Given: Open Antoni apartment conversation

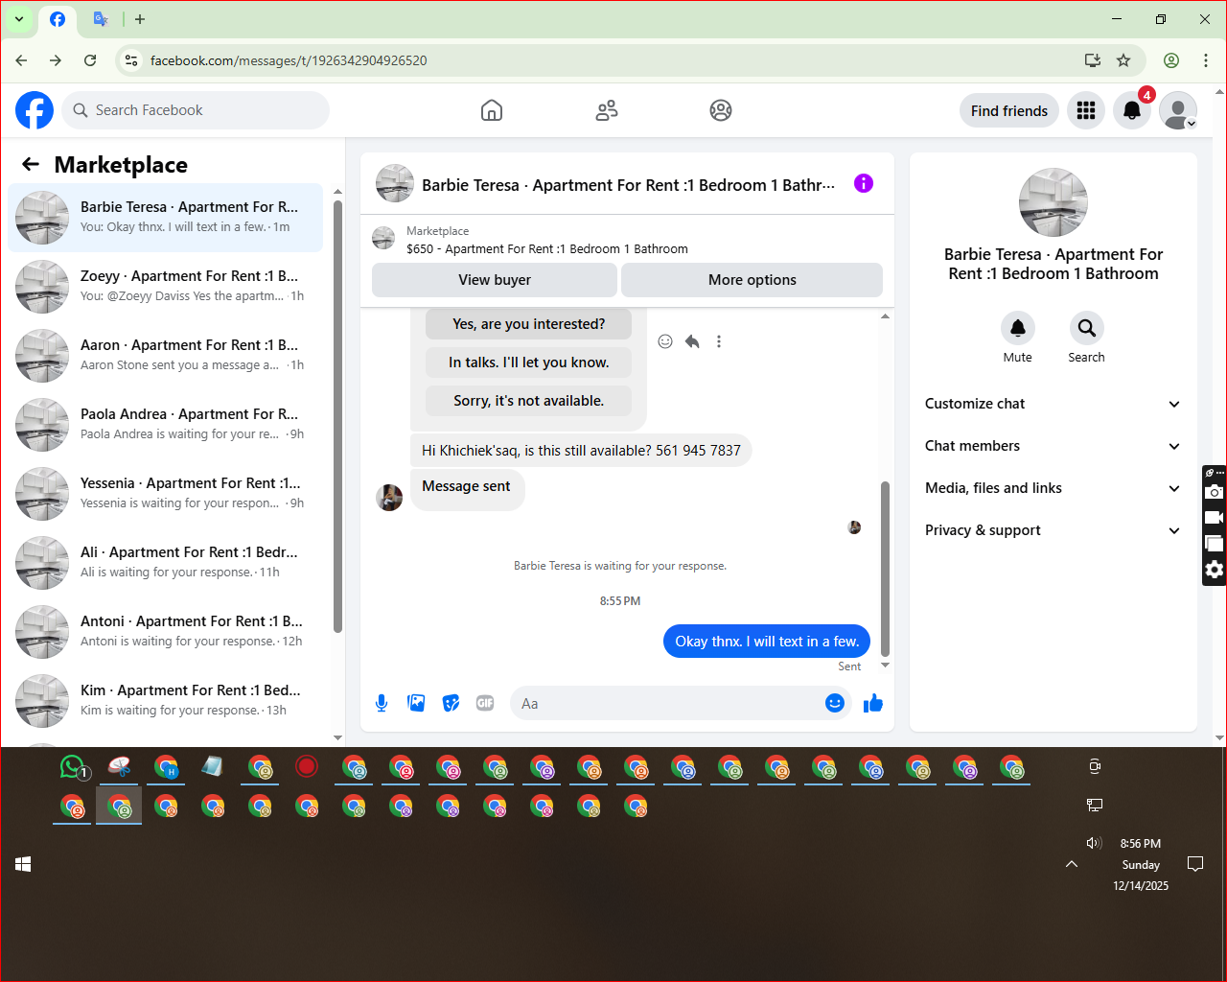Looking at the screenshot, I should pos(165,632).
